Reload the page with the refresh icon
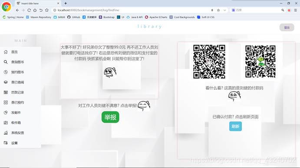300x168 pixels. (x=29, y=10)
